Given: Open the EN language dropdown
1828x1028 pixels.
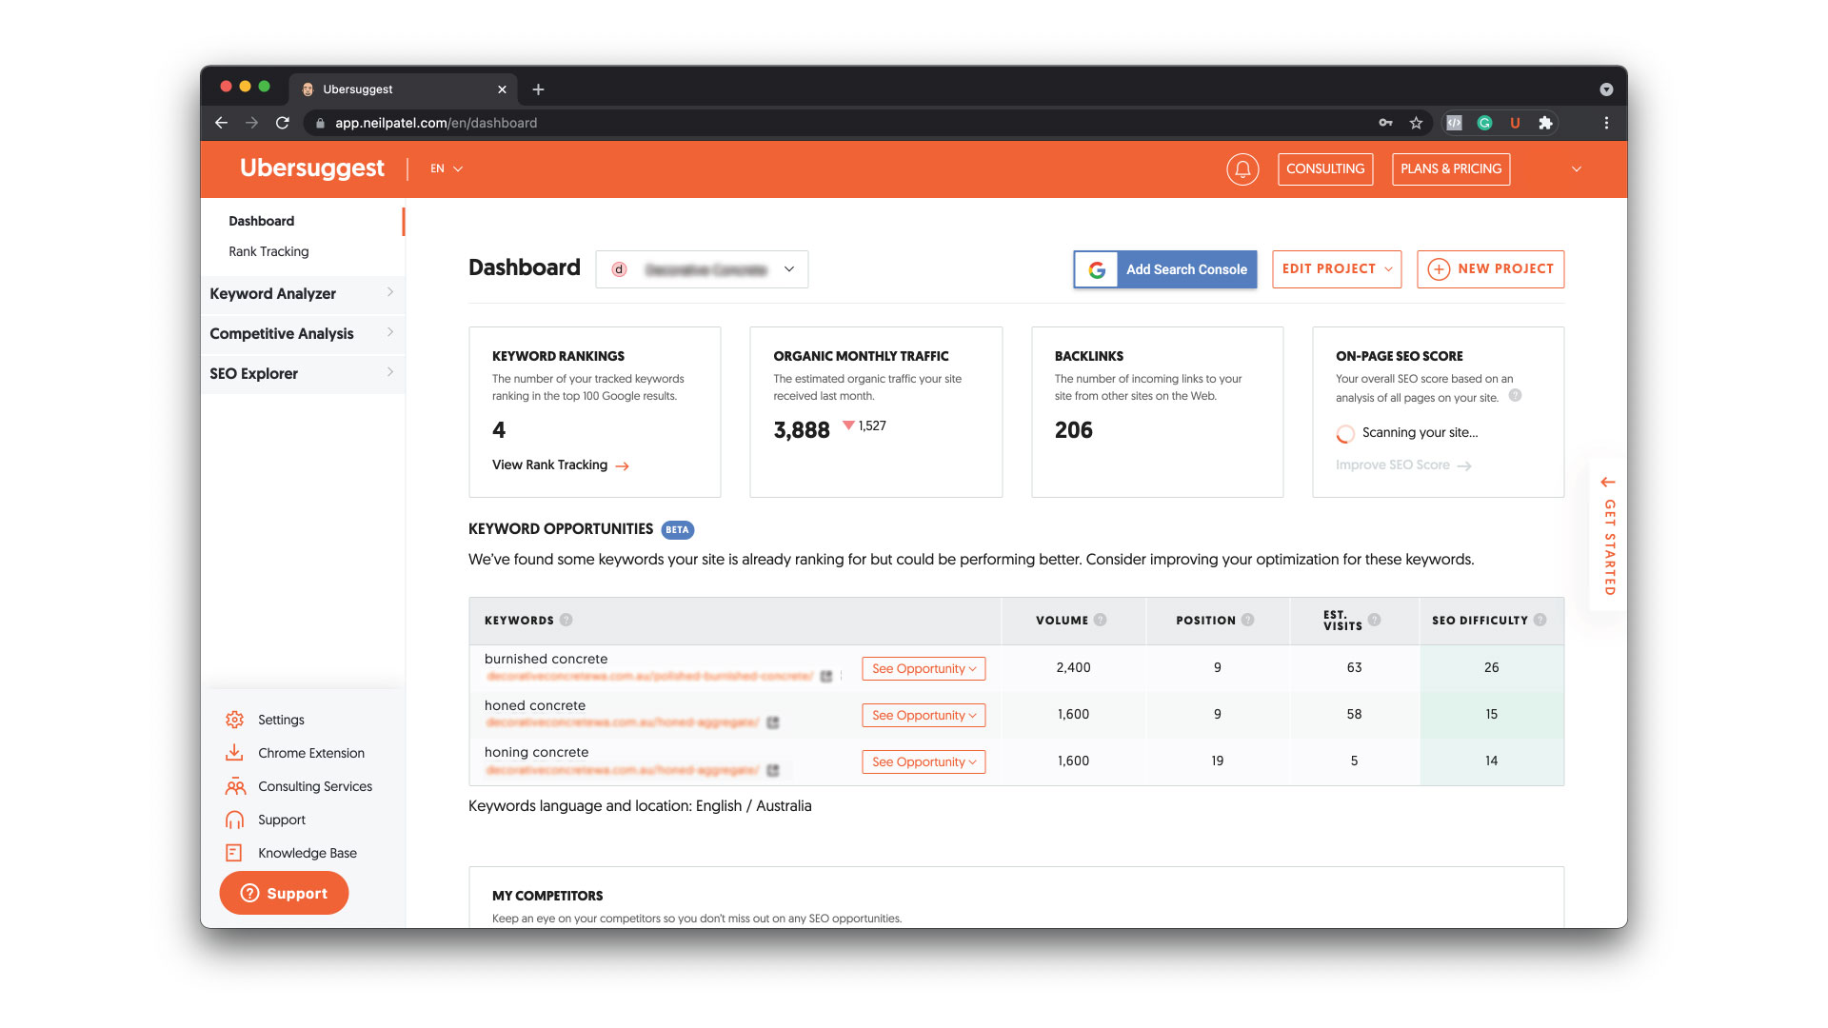Looking at the screenshot, I should click(446, 168).
